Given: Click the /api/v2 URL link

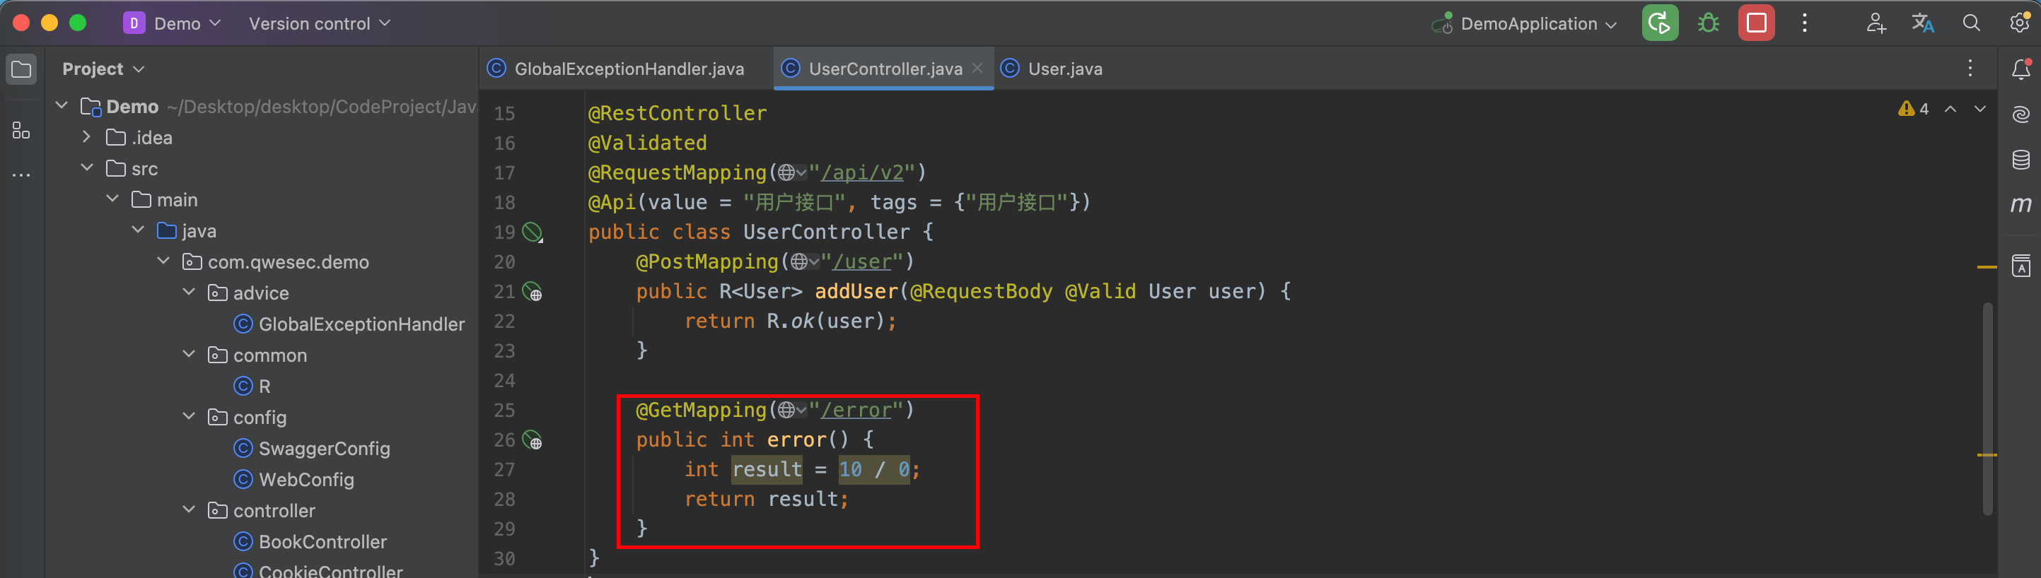Looking at the screenshot, I should pos(862,172).
